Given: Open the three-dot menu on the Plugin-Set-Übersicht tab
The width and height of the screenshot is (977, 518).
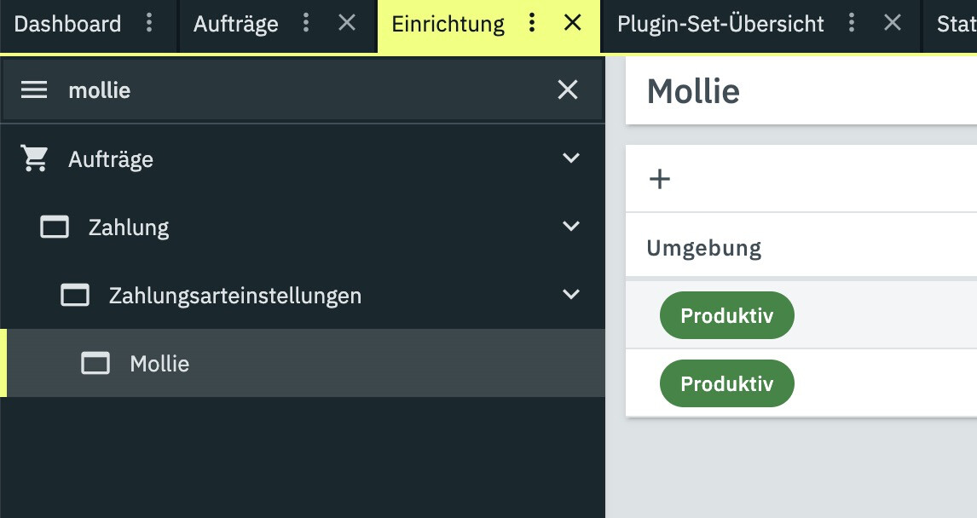Looking at the screenshot, I should (852, 23).
